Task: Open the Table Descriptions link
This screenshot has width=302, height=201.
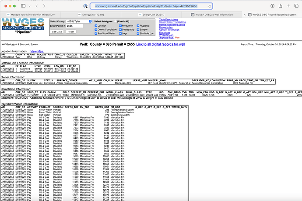Action: [x=169, y=19]
